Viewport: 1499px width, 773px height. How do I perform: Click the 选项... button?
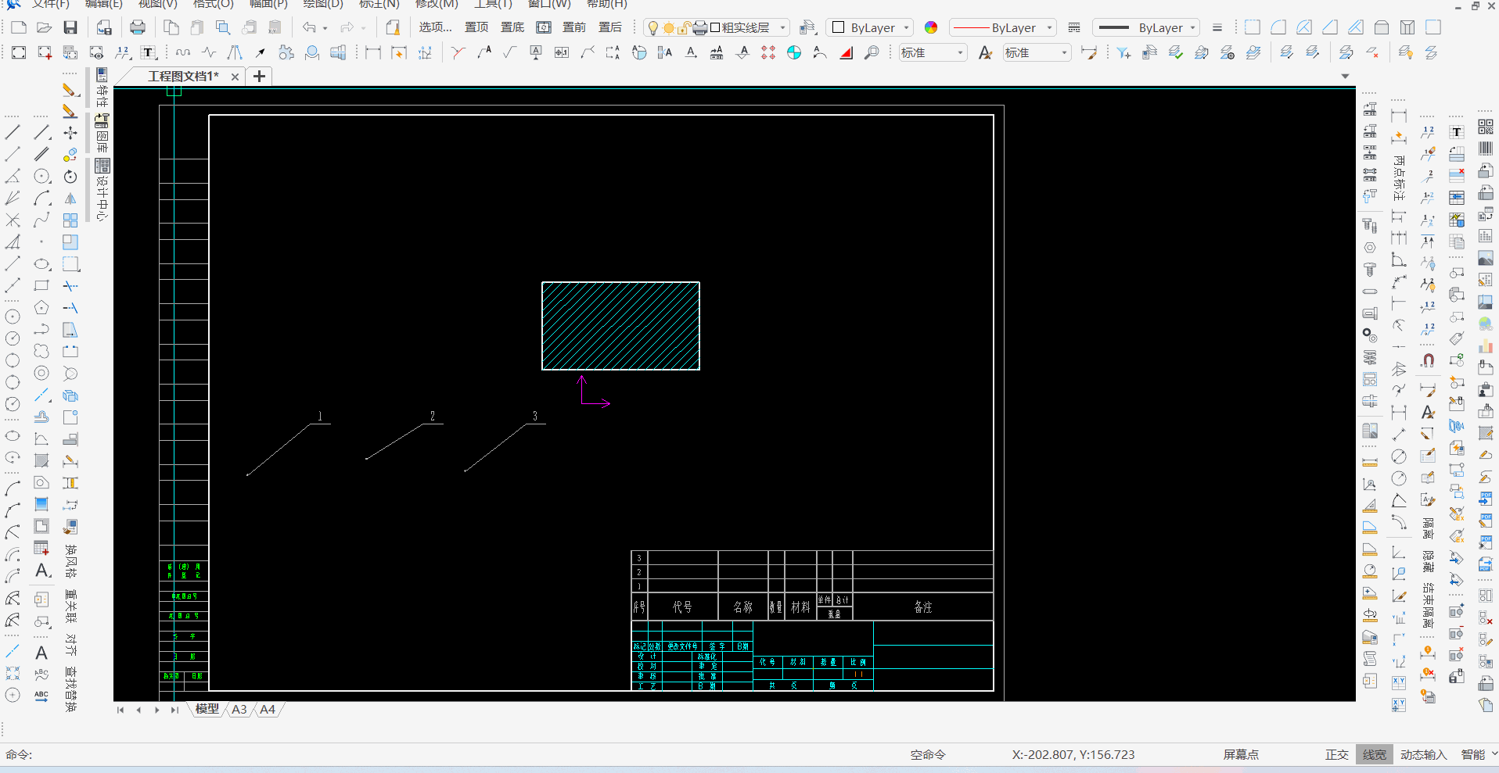tap(435, 27)
